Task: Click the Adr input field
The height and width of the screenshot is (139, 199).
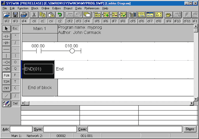Action: (21, 129)
